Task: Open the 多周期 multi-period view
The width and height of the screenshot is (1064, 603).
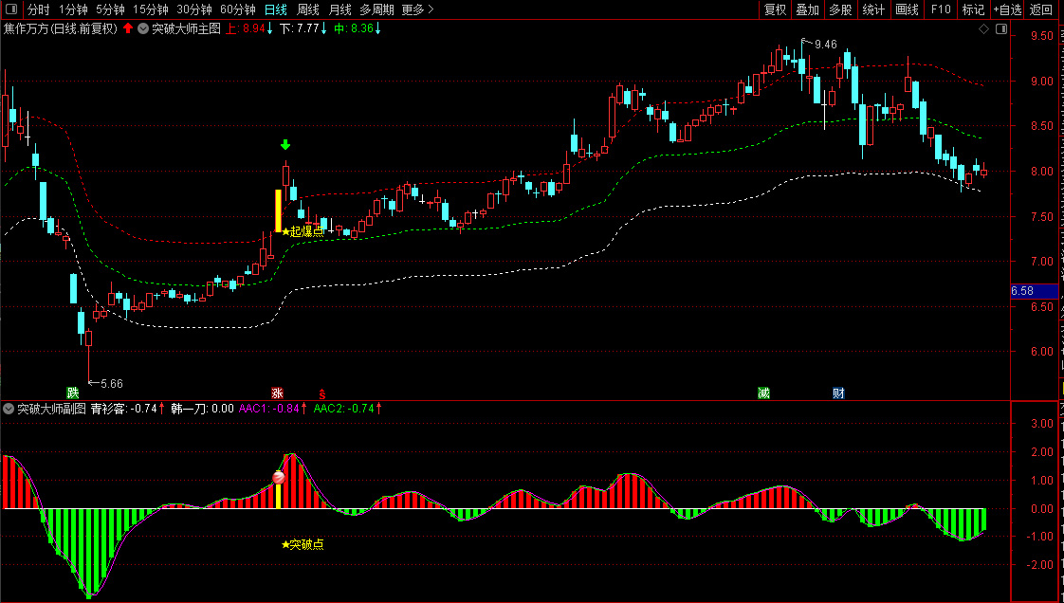Action: pos(376,9)
